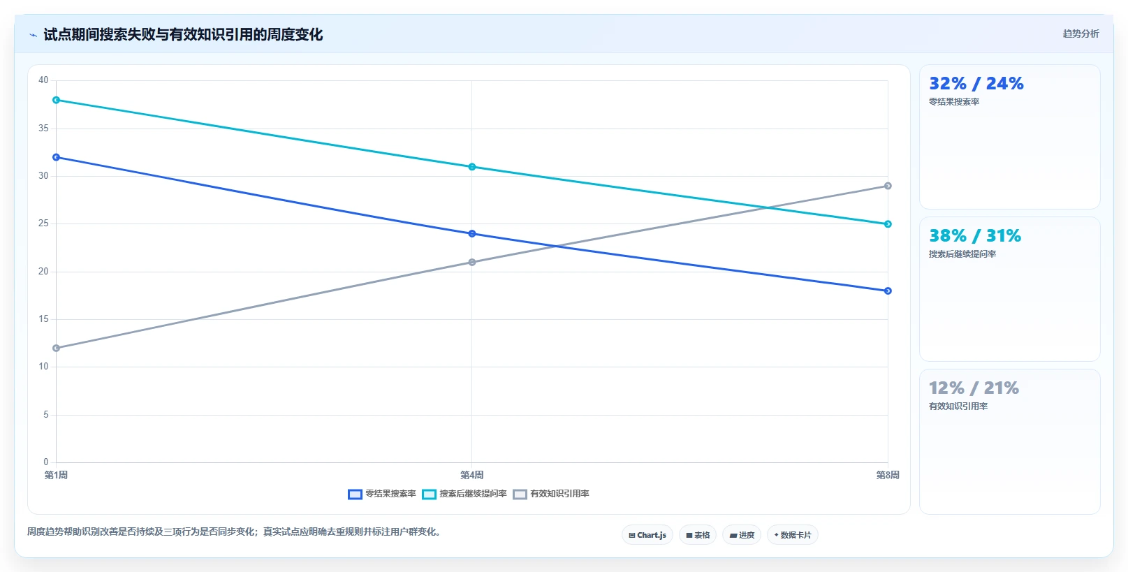Toggle the 有效知识引用率 legend series
The image size is (1128, 572).
(551, 494)
